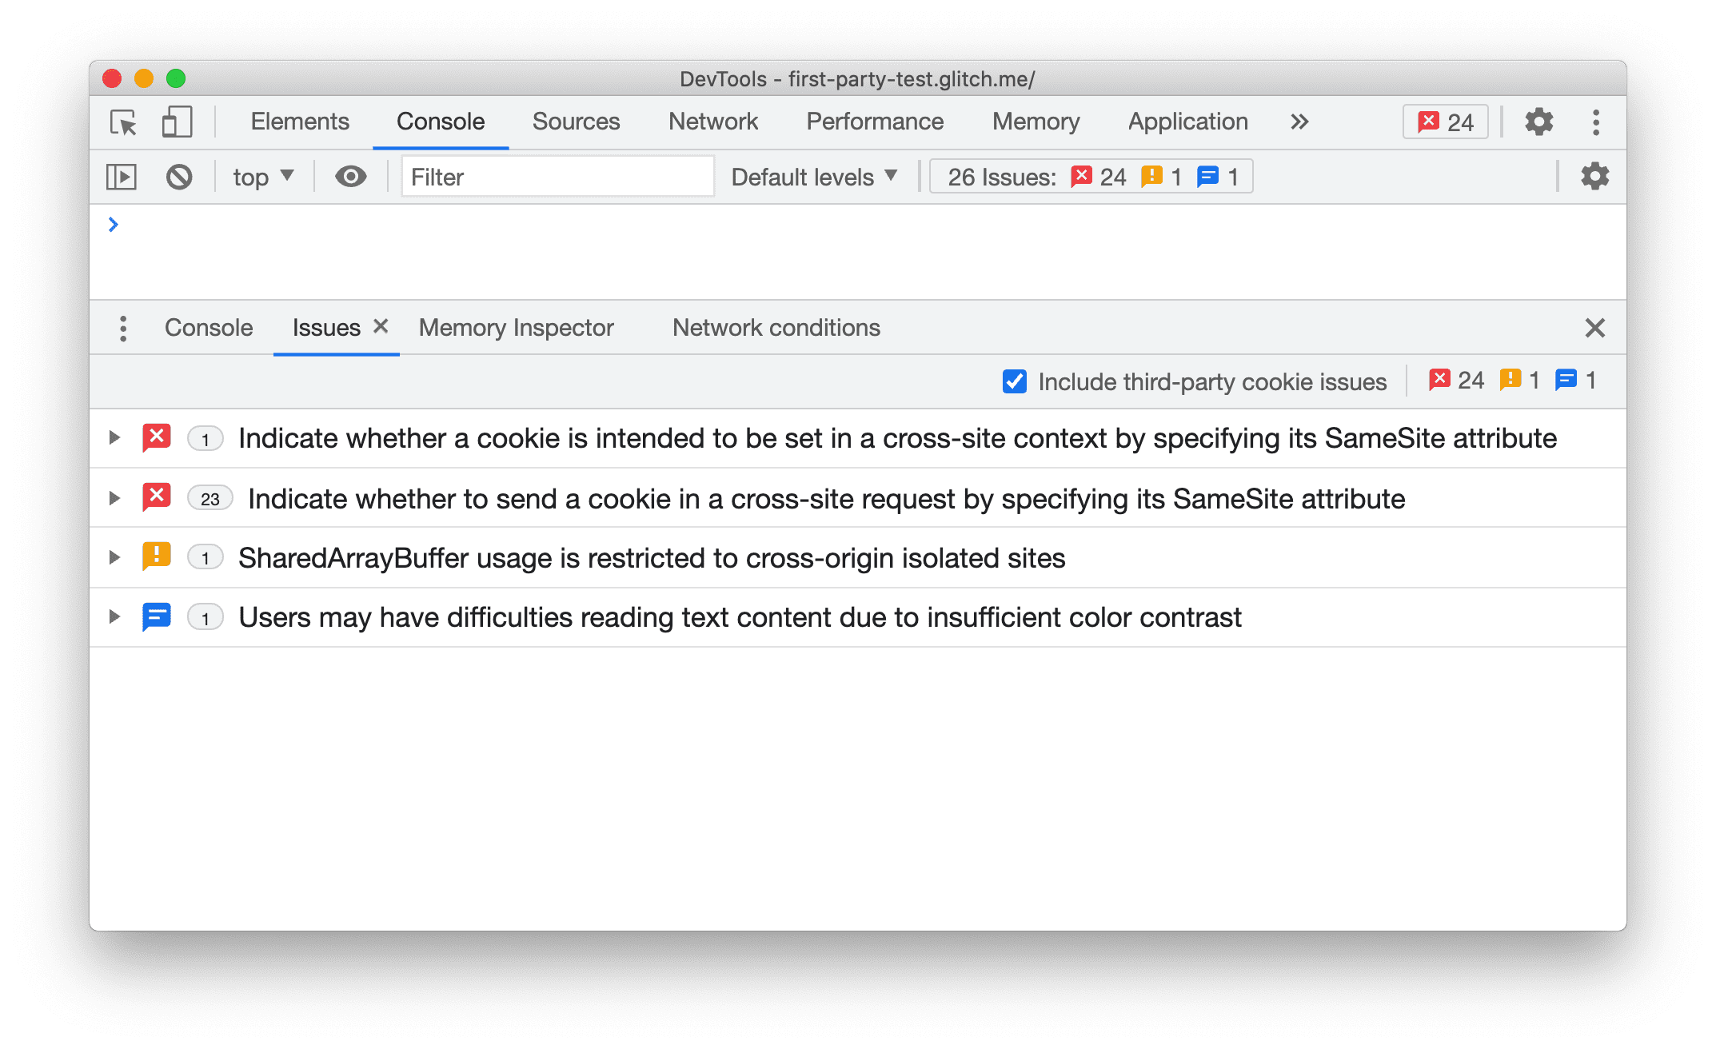Click the Network Conditions tab
Image resolution: width=1716 pixels, height=1049 pixels.
[x=776, y=327]
